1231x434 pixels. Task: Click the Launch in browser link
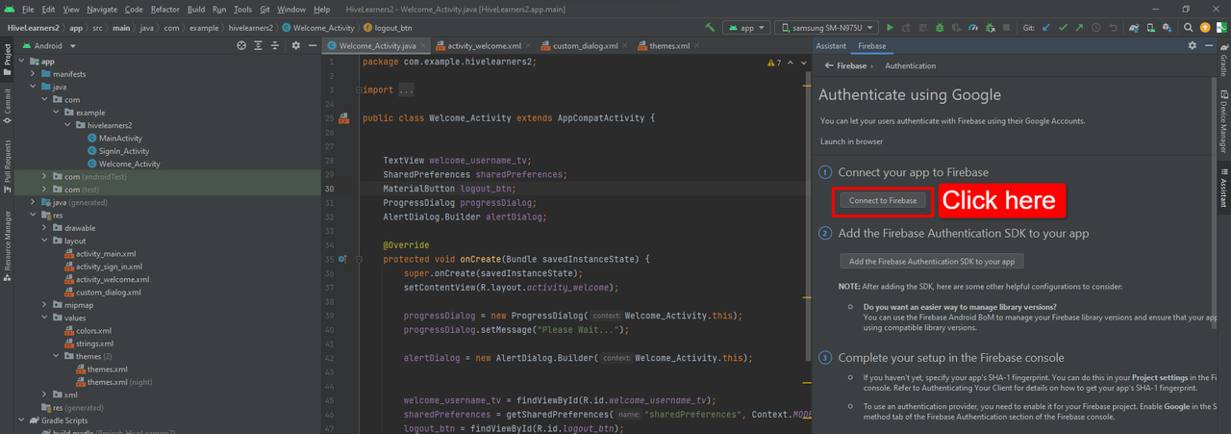click(x=851, y=141)
